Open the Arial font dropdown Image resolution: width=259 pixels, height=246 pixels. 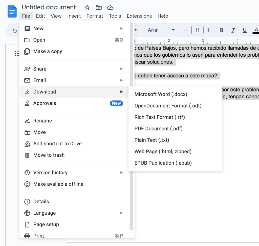[161, 30]
